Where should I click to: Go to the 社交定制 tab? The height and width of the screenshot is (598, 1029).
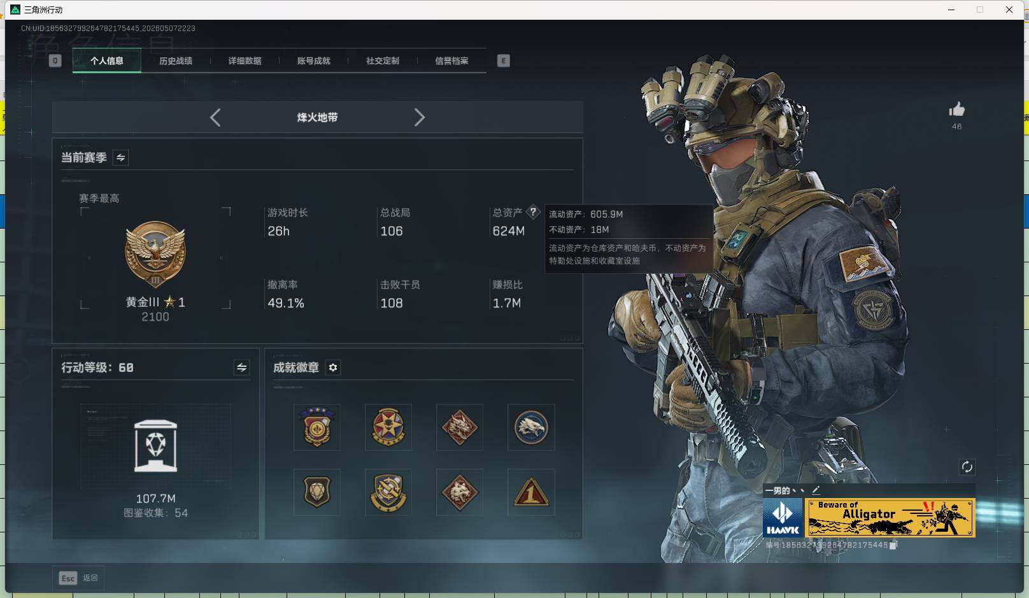(x=382, y=61)
